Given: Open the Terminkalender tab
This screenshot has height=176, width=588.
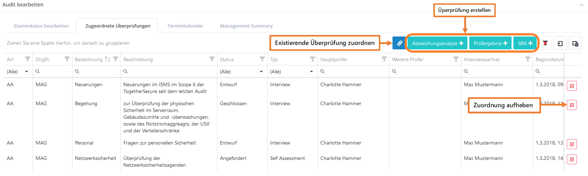Looking at the screenshot, I should [x=185, y=26].
